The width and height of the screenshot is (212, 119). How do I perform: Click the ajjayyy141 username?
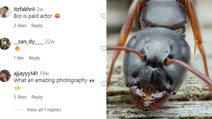pos(26,73)
